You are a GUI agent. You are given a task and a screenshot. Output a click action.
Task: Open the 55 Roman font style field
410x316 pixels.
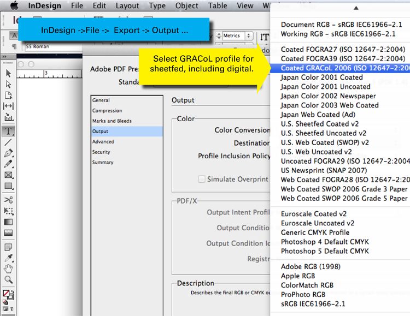click(x=54, y=46)
